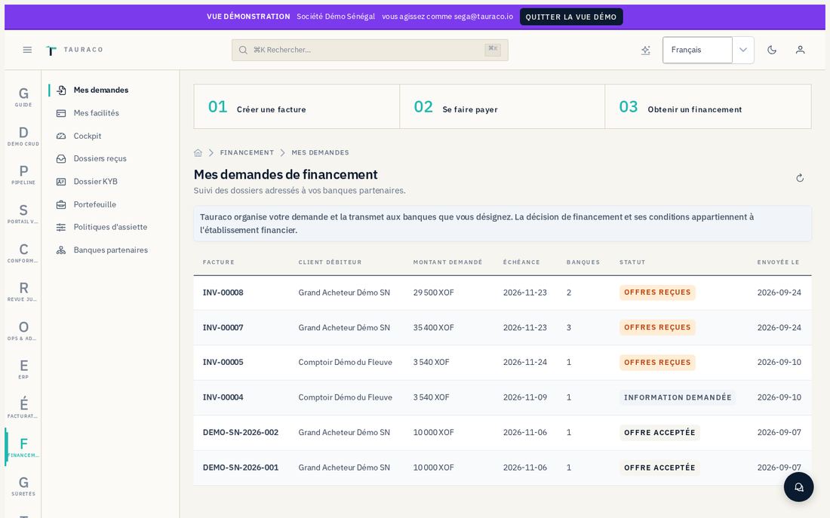This screenshot has height=518, width=830.
Task: Open the Facturation module
Action: point(23,409)
